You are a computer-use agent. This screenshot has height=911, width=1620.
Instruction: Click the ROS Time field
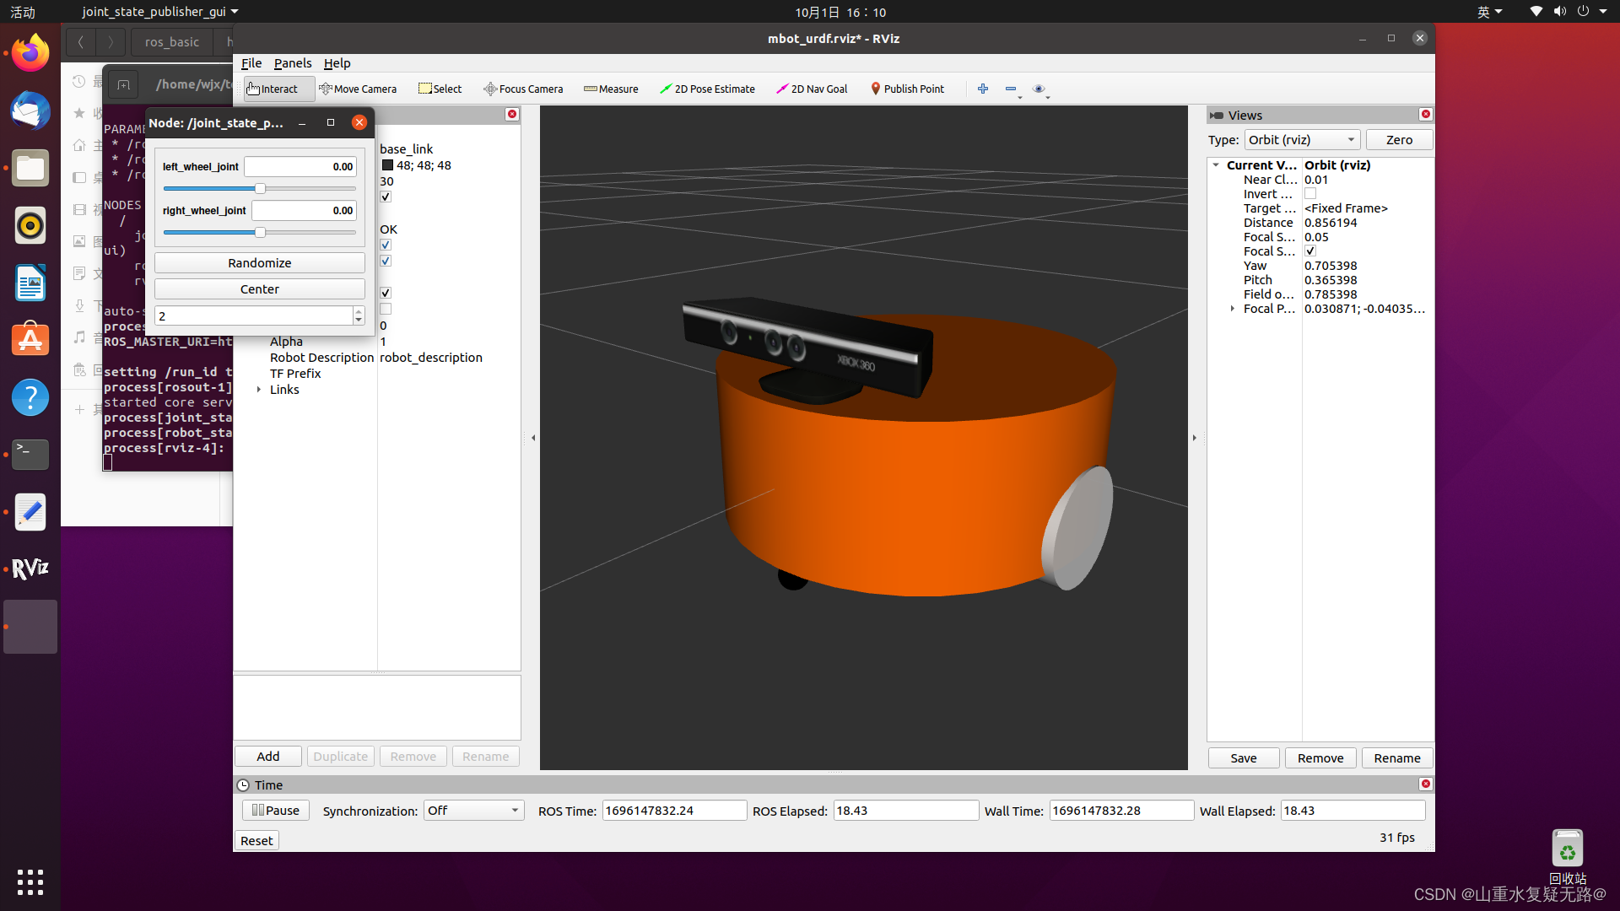[674, 811]
